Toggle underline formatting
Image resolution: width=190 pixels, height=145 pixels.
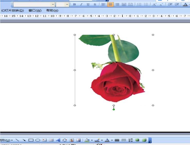88,4
